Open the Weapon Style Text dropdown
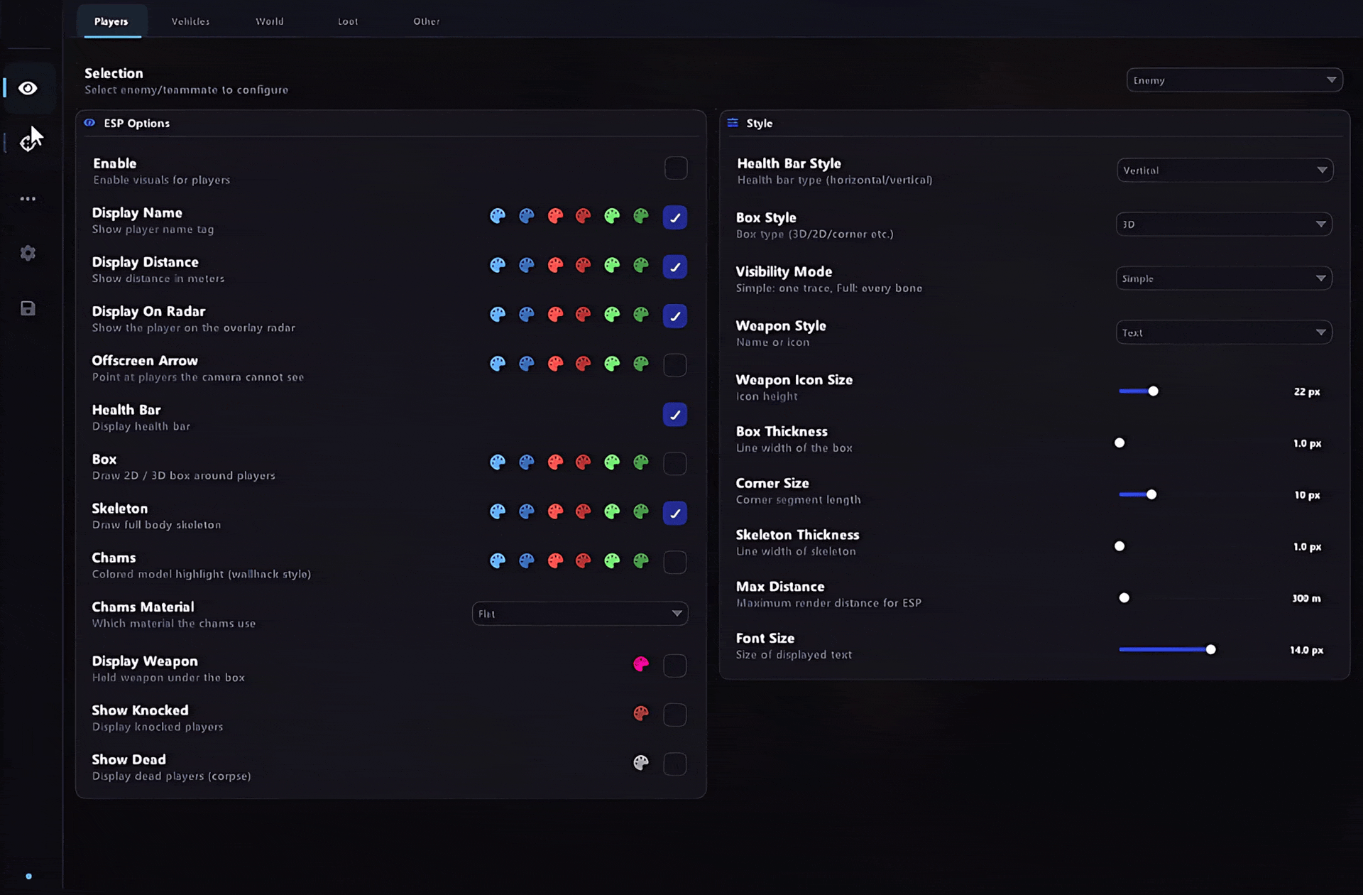1363x895 pixels. 1224,332
